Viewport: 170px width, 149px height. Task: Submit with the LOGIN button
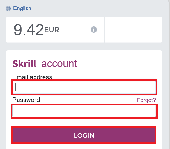[x=84, y=135]
